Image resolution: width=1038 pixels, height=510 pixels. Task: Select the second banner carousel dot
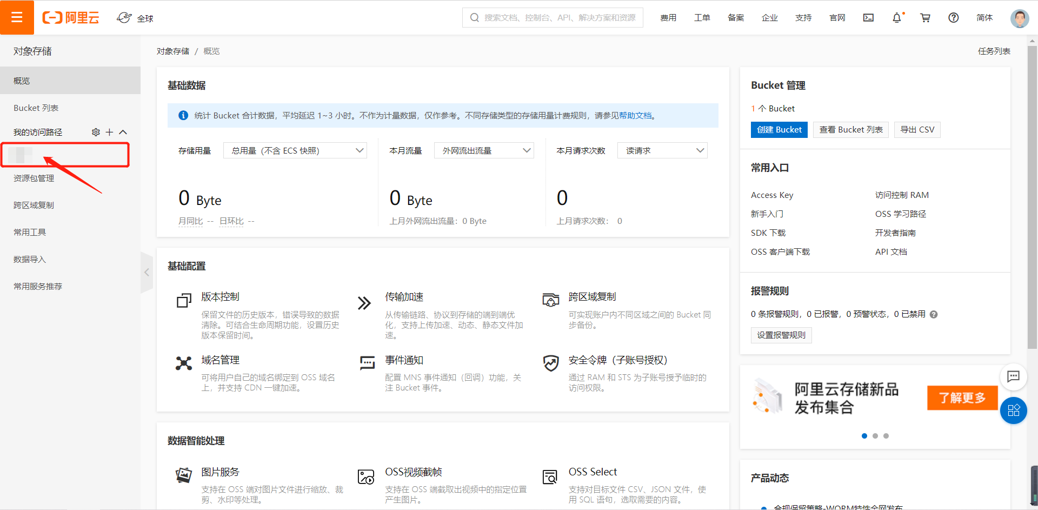(x=875, y=436)
